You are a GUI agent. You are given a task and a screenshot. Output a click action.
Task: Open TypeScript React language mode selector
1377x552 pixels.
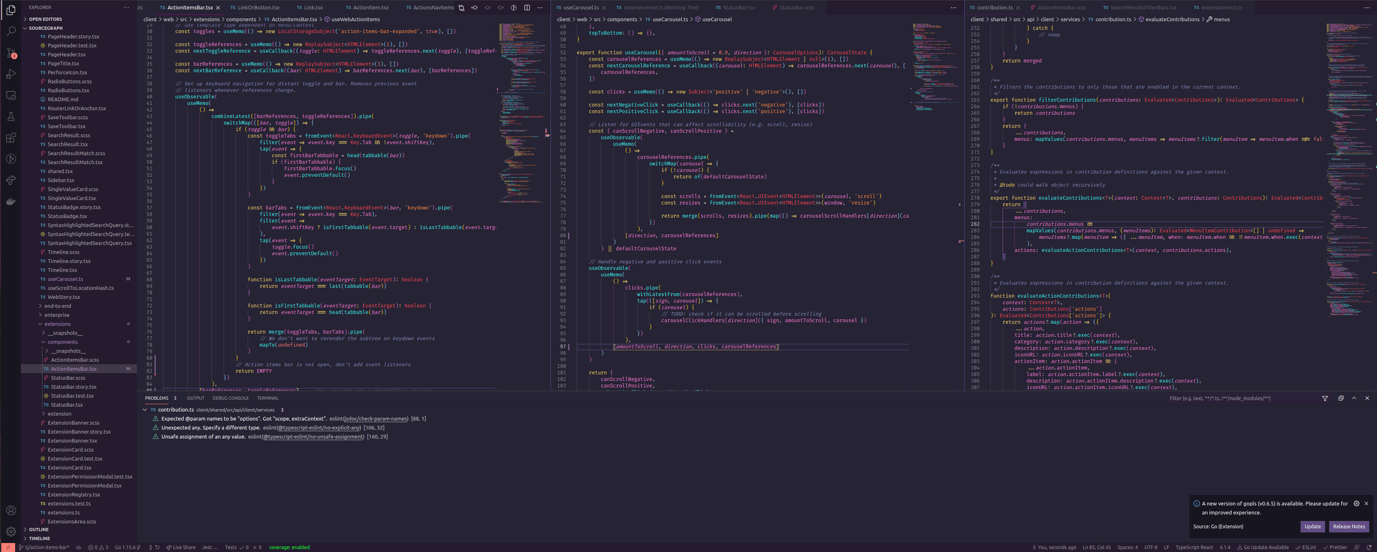click(1194, 547)
